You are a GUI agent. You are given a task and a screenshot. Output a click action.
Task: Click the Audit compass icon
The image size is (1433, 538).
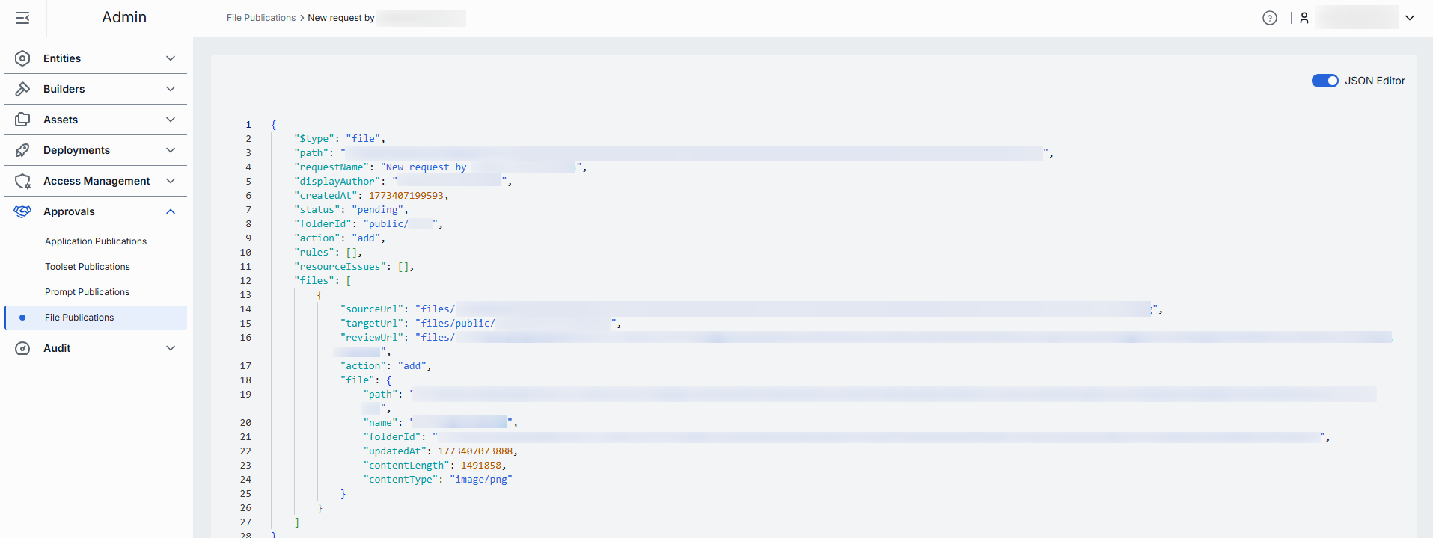[x=22, y=348]
